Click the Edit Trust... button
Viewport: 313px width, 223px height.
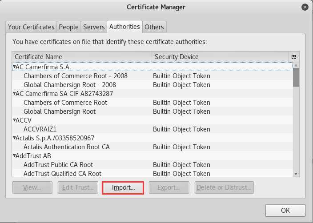tap(78, 187)
